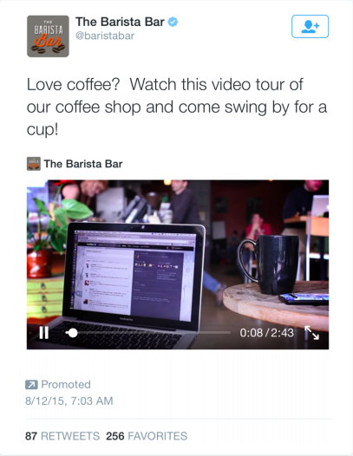
Task: Click the 0:08 / 2:43 time display
Action: 266,333
